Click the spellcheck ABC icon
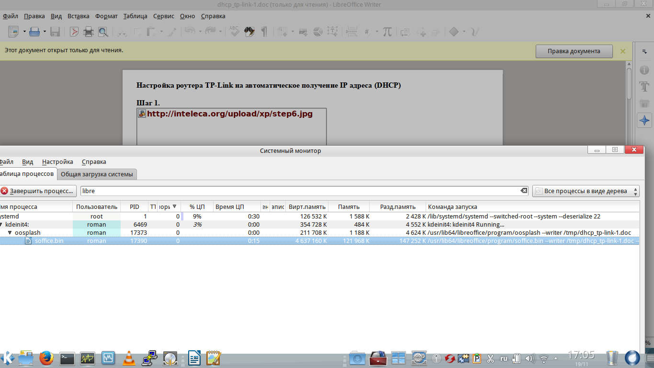The height and width of the screenshot is (368, 654). click(x=234, y=32)
